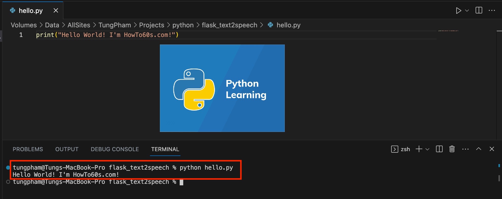Screen dimensions: 502x199
Task: Click the Python file icon on hello.py tab
Action: pyautogui.click(x=12, y=10)
